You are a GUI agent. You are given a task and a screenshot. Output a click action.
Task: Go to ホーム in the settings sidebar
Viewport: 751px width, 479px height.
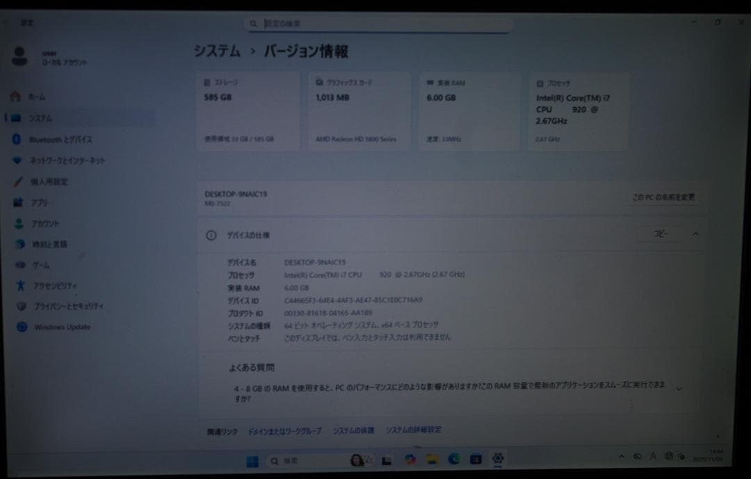[38, 97]
